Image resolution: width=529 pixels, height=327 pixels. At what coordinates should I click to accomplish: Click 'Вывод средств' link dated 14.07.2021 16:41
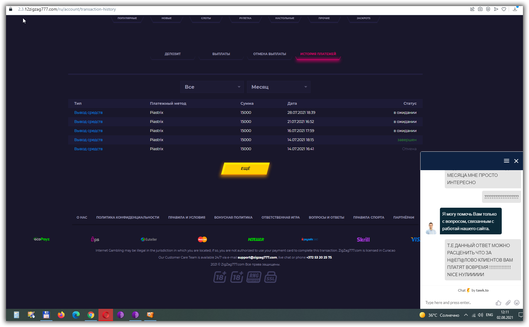tap(88, 149)
